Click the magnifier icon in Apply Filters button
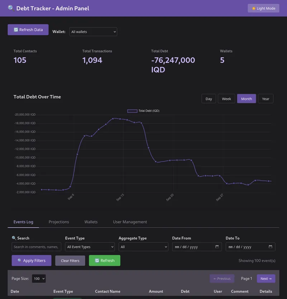 19,260
